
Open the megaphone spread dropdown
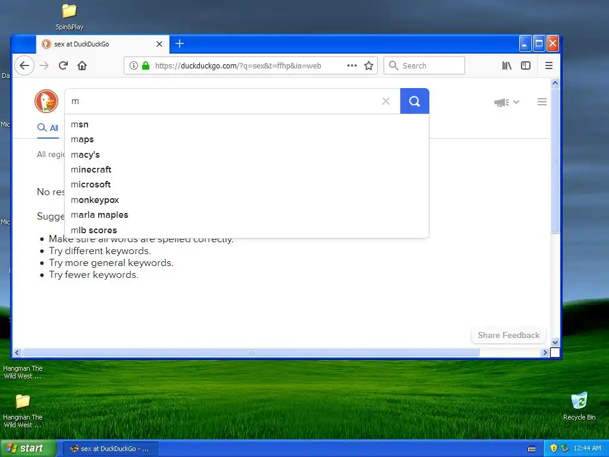tap(507, 102)
